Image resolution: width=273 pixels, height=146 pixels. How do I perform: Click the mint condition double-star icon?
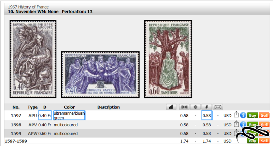[184, 107]
